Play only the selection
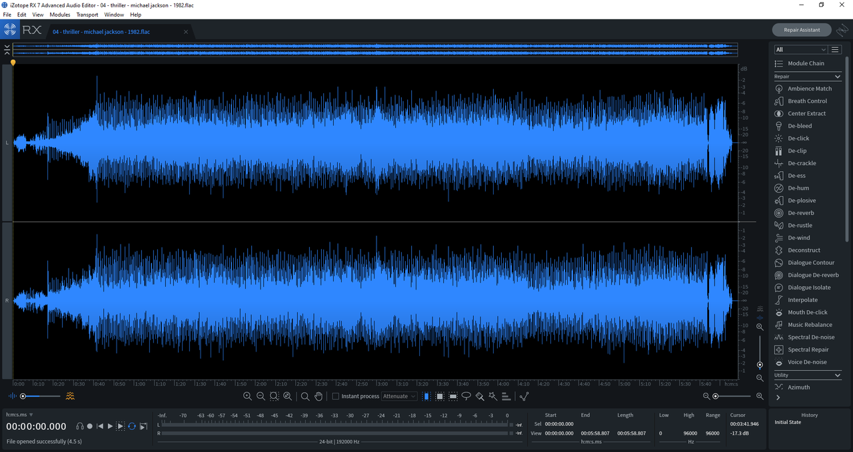Screen dimensions: 853x452 click(x=121, y=426)
